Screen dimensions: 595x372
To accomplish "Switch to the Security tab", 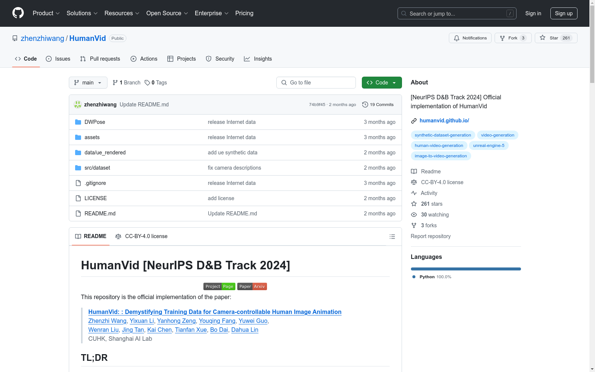I will (220, 59).
